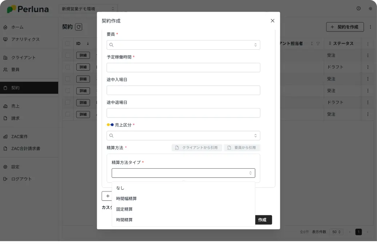Toggle the light/dark theme sun icon
Screen dimensions: 377x244
coord(370,9)
